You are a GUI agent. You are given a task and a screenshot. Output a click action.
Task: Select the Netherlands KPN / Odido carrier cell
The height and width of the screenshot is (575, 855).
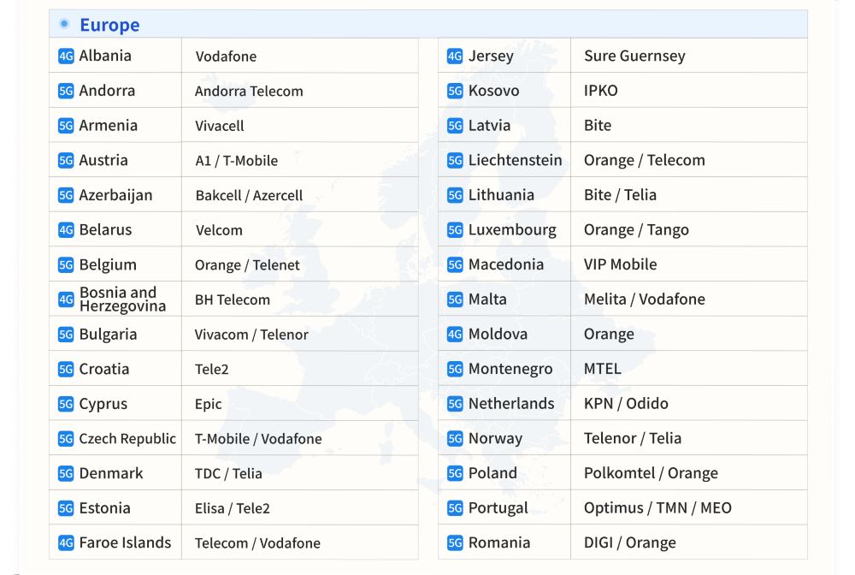coord(626,404)
